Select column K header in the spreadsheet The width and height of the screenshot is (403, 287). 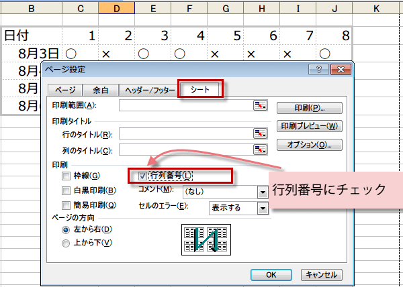point(376,9)
